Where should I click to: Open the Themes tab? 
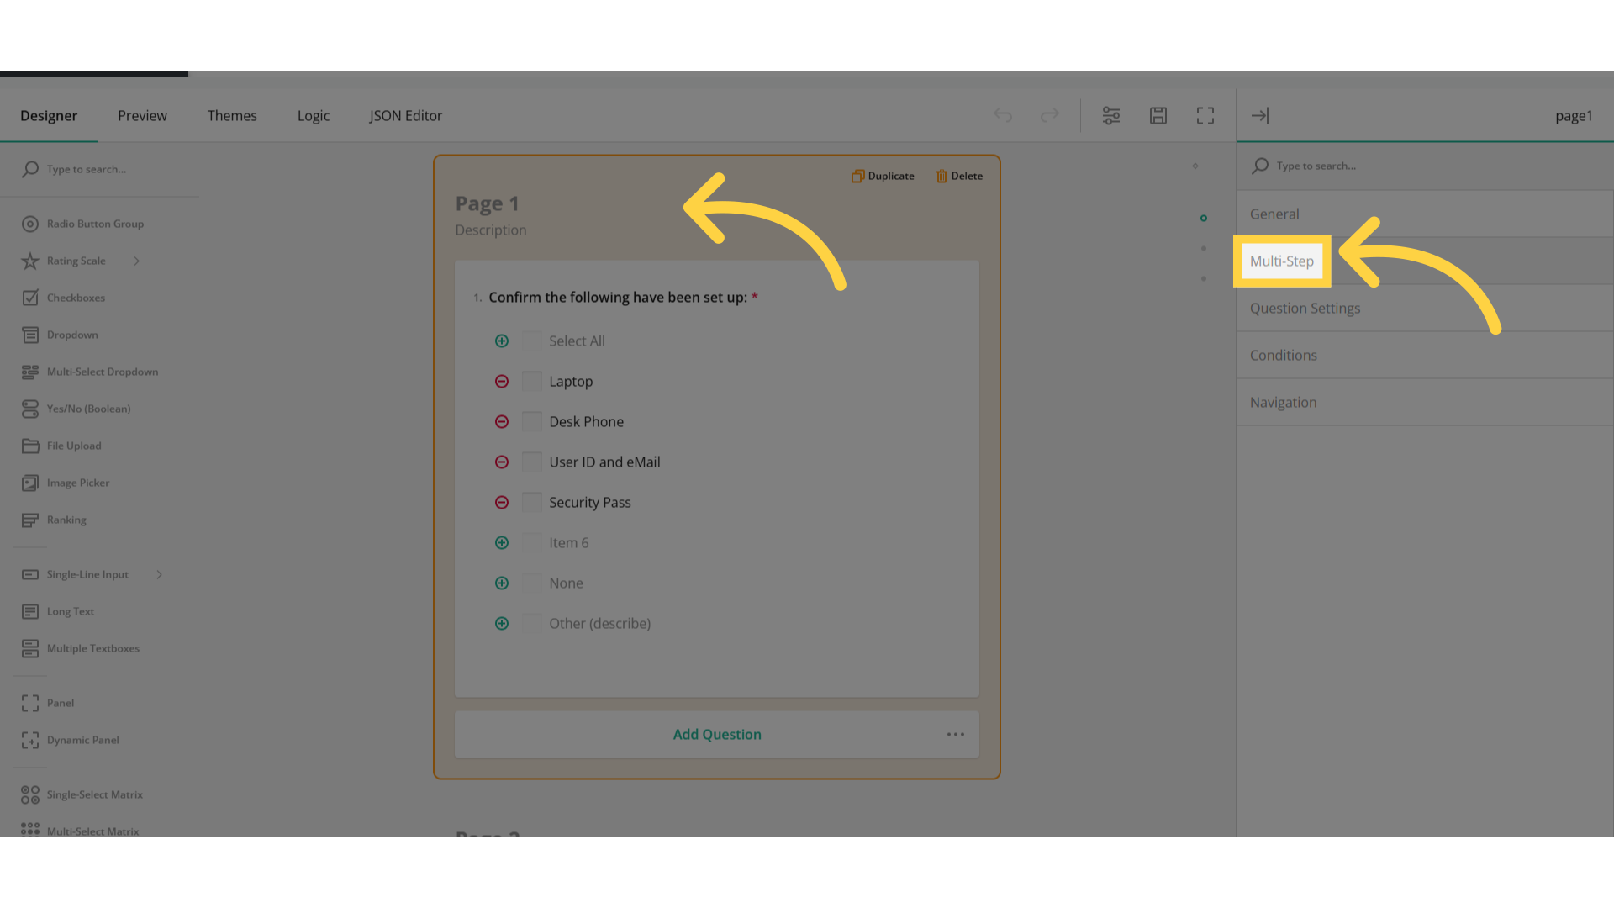tap(232, 116)
